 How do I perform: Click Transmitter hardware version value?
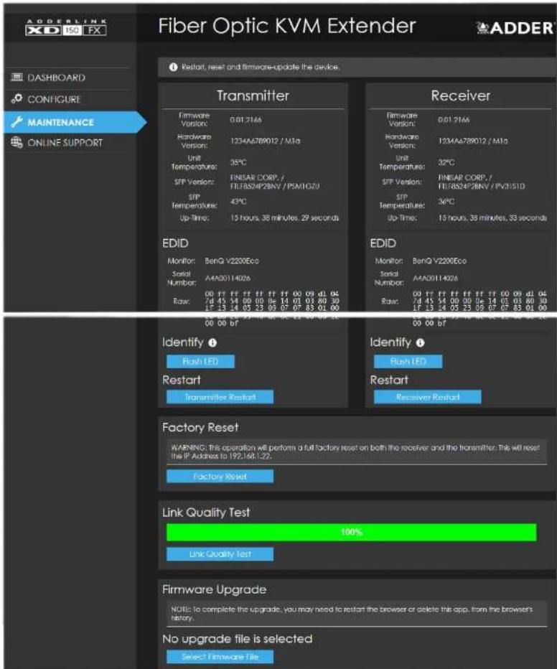point(265,141)
